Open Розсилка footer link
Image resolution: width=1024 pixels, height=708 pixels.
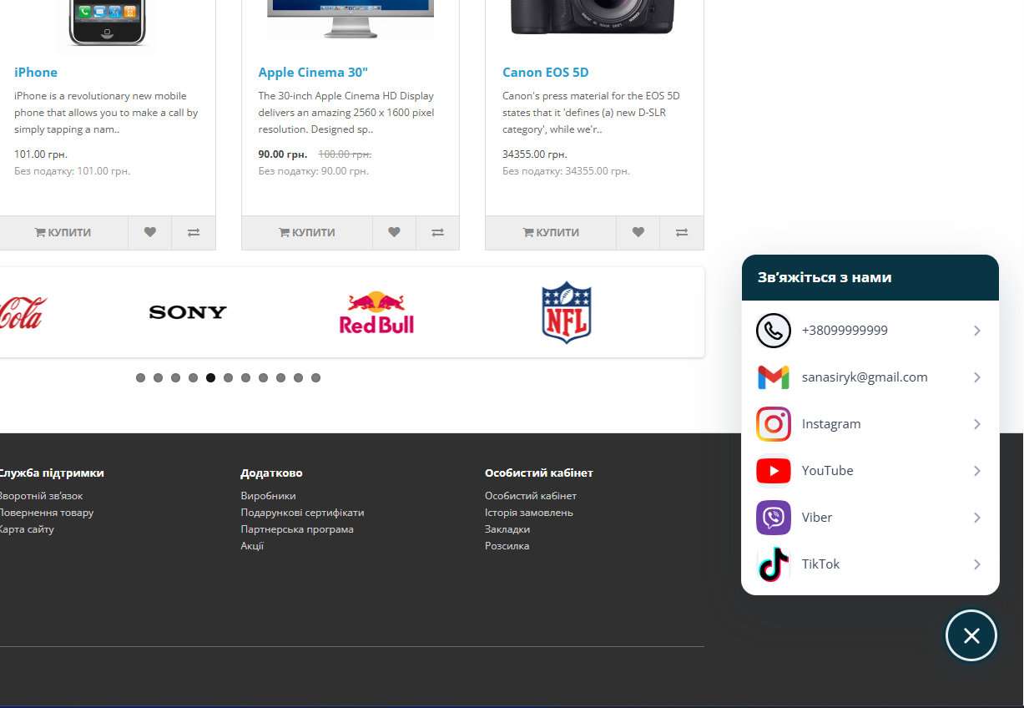point(507,546)
